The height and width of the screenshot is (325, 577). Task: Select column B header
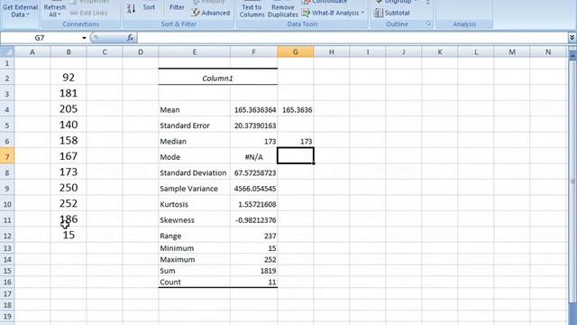(x=69, y=52)
